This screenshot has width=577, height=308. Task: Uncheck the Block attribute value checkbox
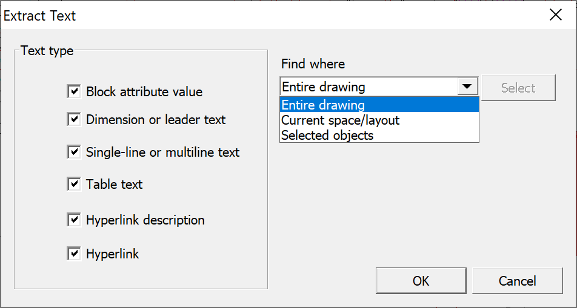coord(74,92)
